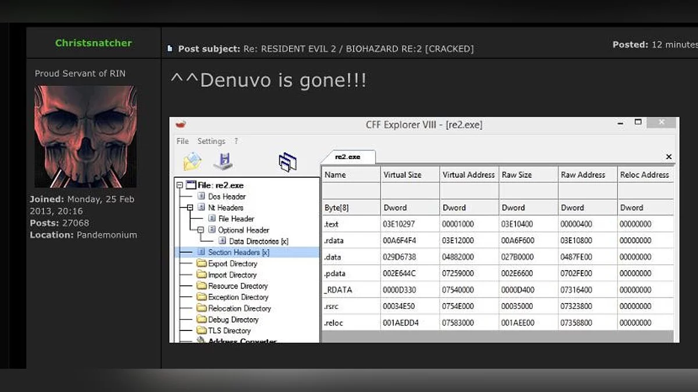Open the File menu in CFF Explorer
The height and width of the screenshot is (392, 698).
click(183, 141)
